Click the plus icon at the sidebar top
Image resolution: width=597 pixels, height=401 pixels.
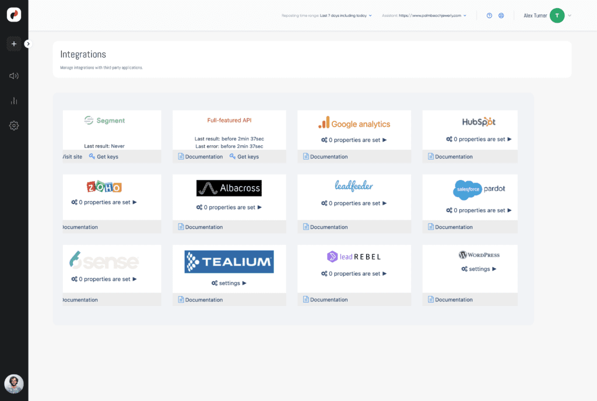click(x=13, y=43)
